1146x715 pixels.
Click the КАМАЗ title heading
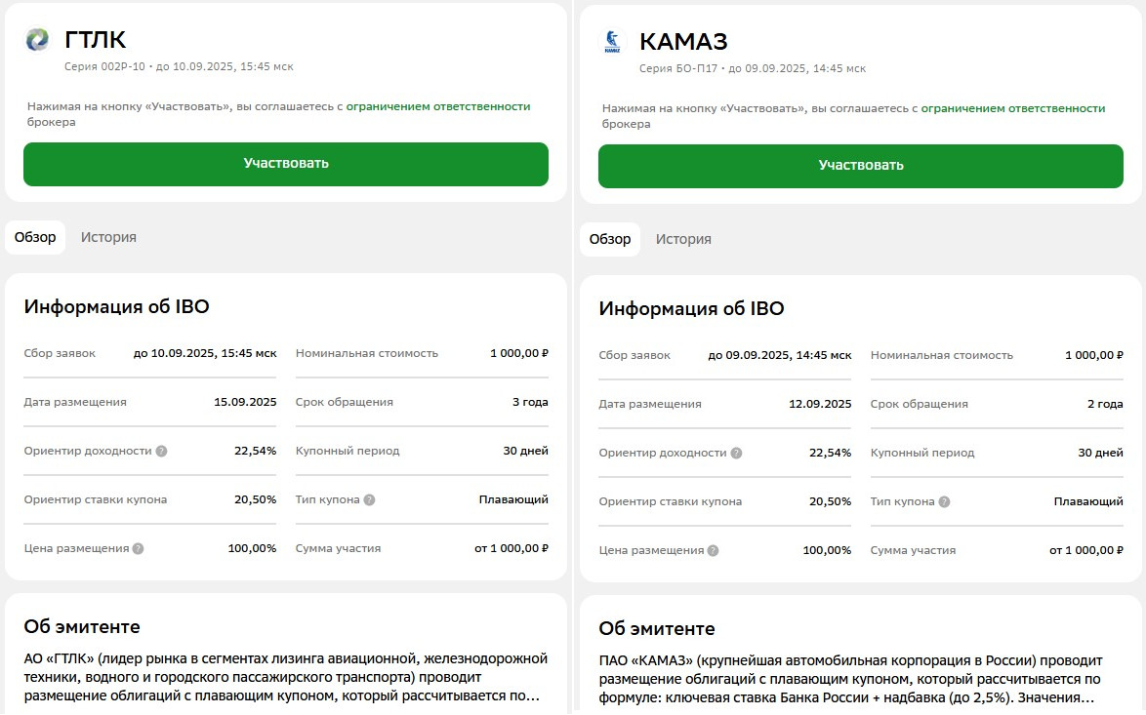click(x=683, y=42)
